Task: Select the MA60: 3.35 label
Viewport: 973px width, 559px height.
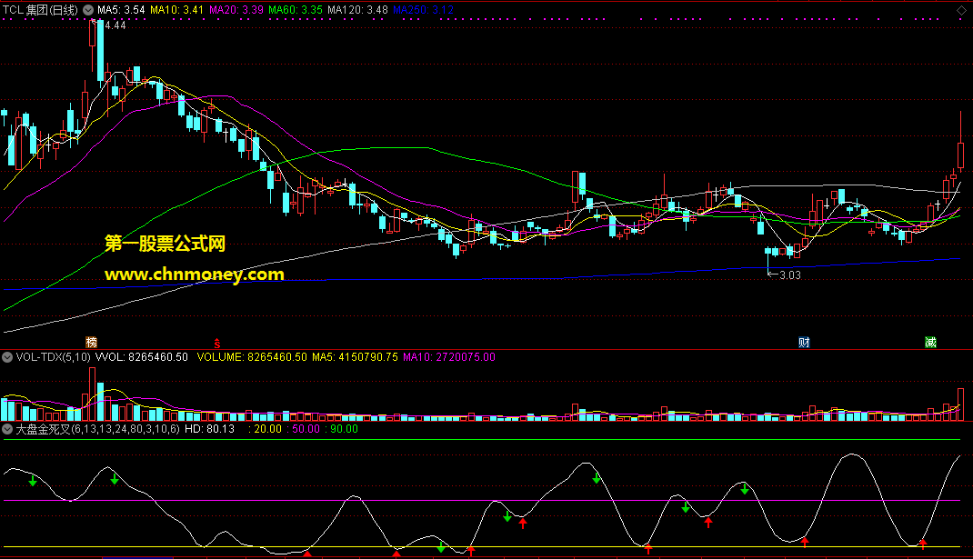Action: [x=296, y=10]
